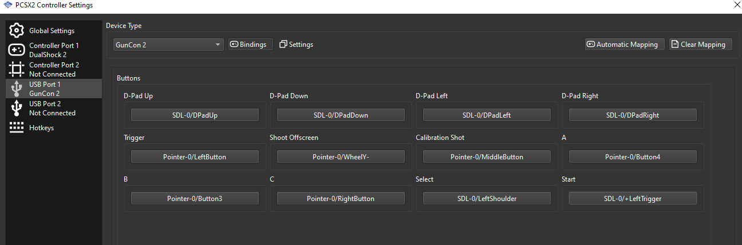Edit the A binding Pointer-0/Button4
The height and width of the screenshot is (245, 742).
click(633, 156)
